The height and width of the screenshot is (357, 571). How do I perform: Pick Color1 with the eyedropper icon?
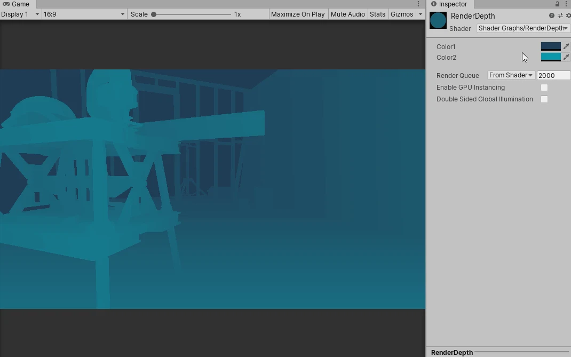tap(566, 46)
